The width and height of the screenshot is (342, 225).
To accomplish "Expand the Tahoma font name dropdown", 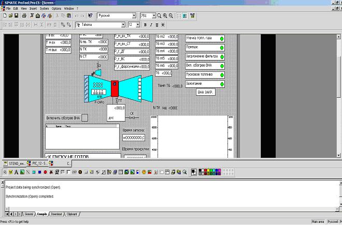I will (x=123, y=24).
